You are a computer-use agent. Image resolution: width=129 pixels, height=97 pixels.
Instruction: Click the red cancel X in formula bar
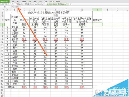(13, 7)
